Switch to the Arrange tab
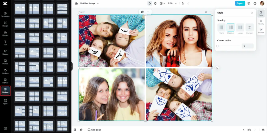Screen dimensions: 267x133 coord(261,31)
